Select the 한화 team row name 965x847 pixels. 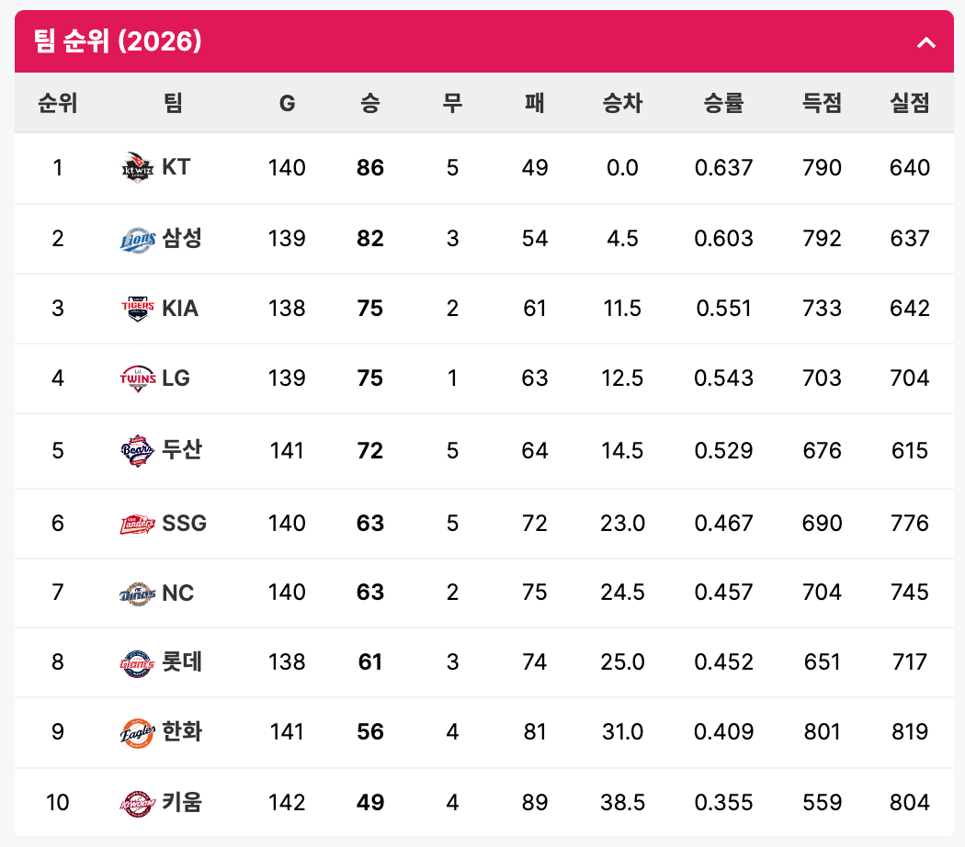(182, 731)
